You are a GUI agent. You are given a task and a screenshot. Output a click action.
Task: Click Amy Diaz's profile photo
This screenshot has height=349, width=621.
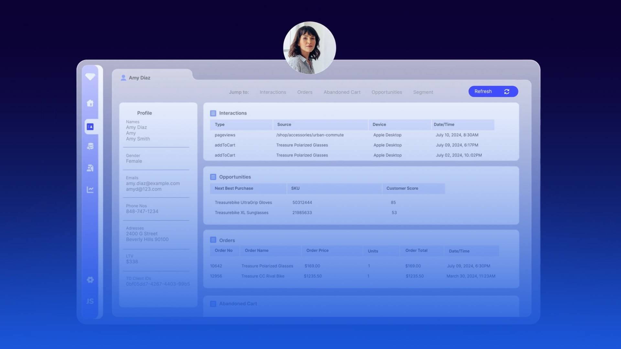(309, 48)
